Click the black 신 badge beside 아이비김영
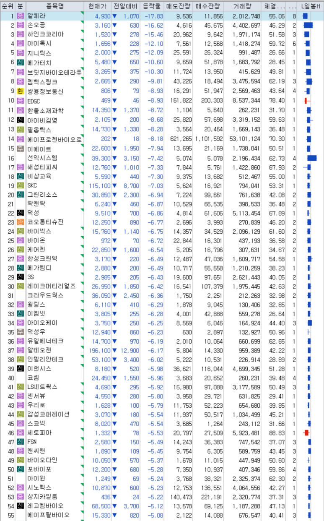 pos(21,120)
